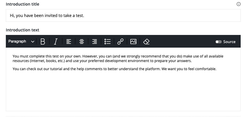247x117 pixels.
Task: Clear formatting with the eraser icon
Action: click(146, 42)
